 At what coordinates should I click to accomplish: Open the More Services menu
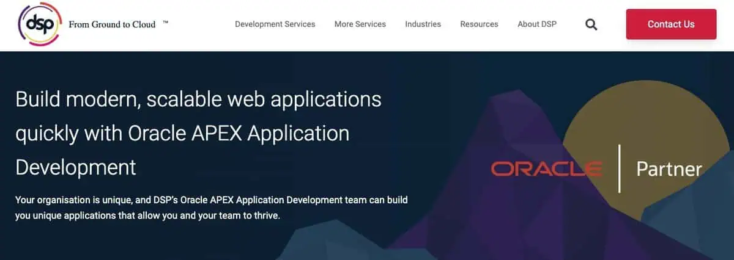[x=360, y=24]
